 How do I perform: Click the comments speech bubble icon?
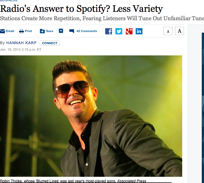(72, 31)
